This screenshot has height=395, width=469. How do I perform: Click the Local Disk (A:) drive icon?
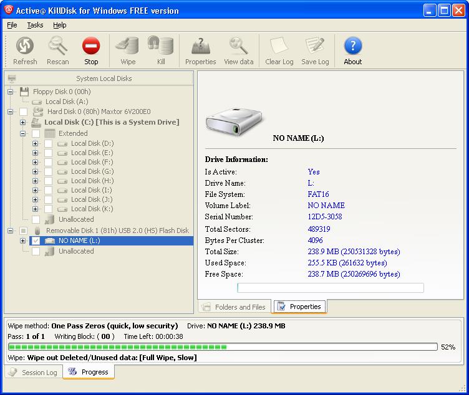[x=37, y=102]
